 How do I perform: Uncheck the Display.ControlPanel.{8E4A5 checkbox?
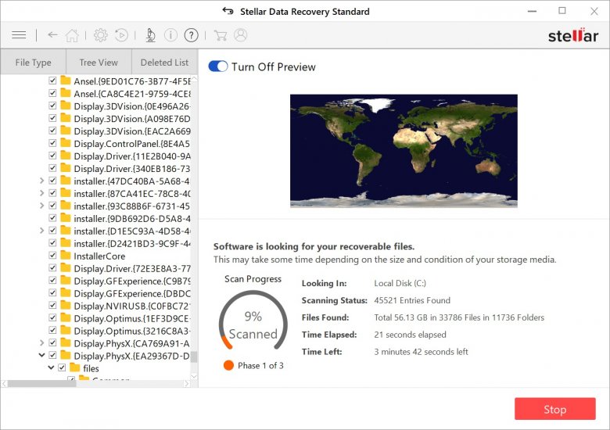[x=52, y=143]
